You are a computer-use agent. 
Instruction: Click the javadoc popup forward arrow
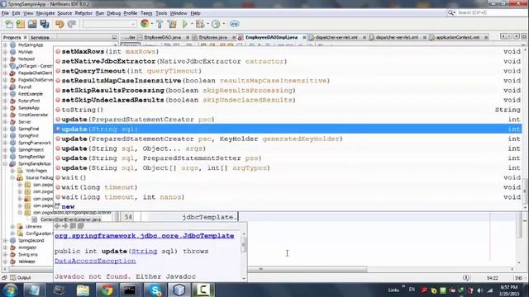[65, 226]
